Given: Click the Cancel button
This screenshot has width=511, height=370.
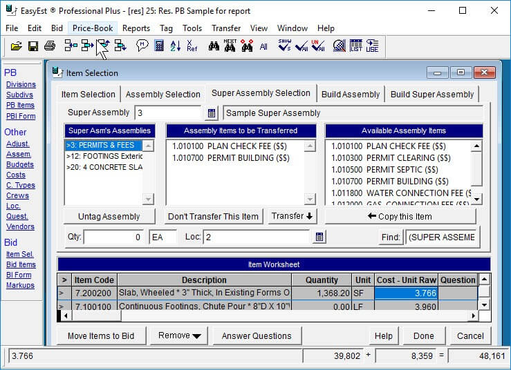Looking at the screenshot, I should (470, 336).
